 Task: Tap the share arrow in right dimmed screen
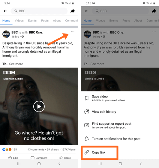(x=154, y=11)
